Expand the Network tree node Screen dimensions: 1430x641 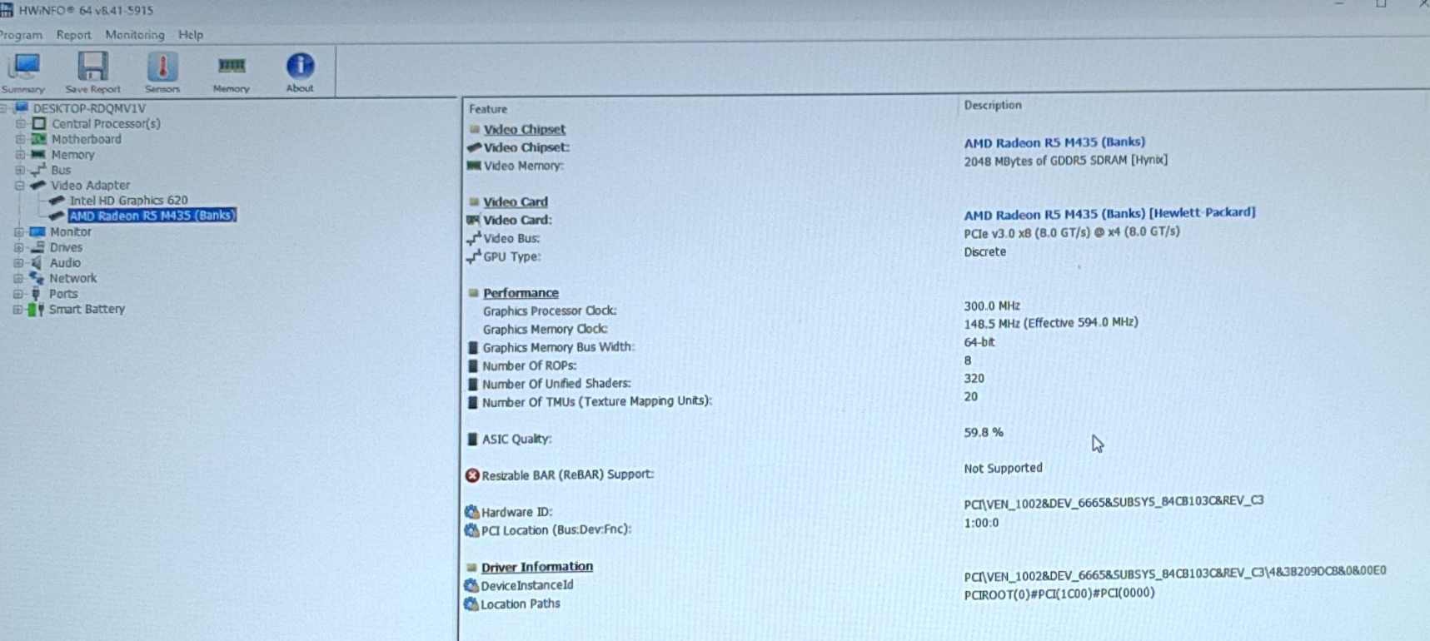18,278
